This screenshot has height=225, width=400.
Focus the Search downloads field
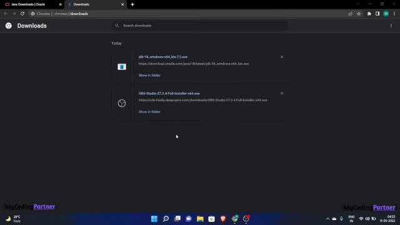[x=200, y=26]
